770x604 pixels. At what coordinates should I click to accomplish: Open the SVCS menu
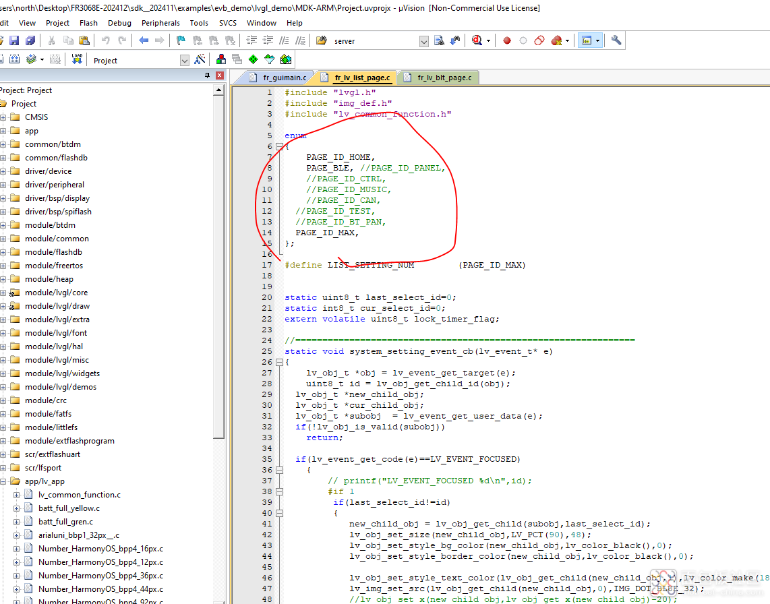point(228,23)
